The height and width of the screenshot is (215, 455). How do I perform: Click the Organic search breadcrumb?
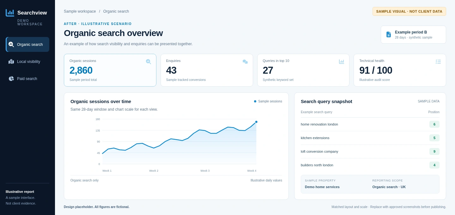click(x=116, y=11)
